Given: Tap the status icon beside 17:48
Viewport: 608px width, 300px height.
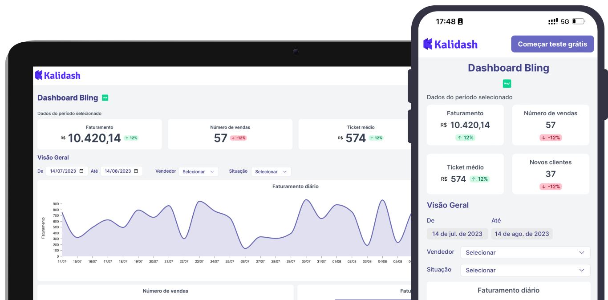Looking at the screenshot, I should coord(460,21).
